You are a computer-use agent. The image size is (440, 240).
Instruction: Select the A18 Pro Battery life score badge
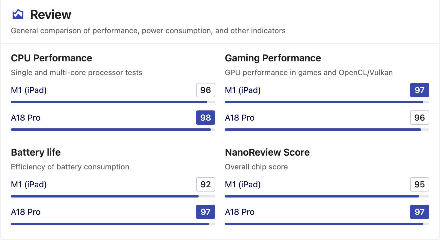205,212
